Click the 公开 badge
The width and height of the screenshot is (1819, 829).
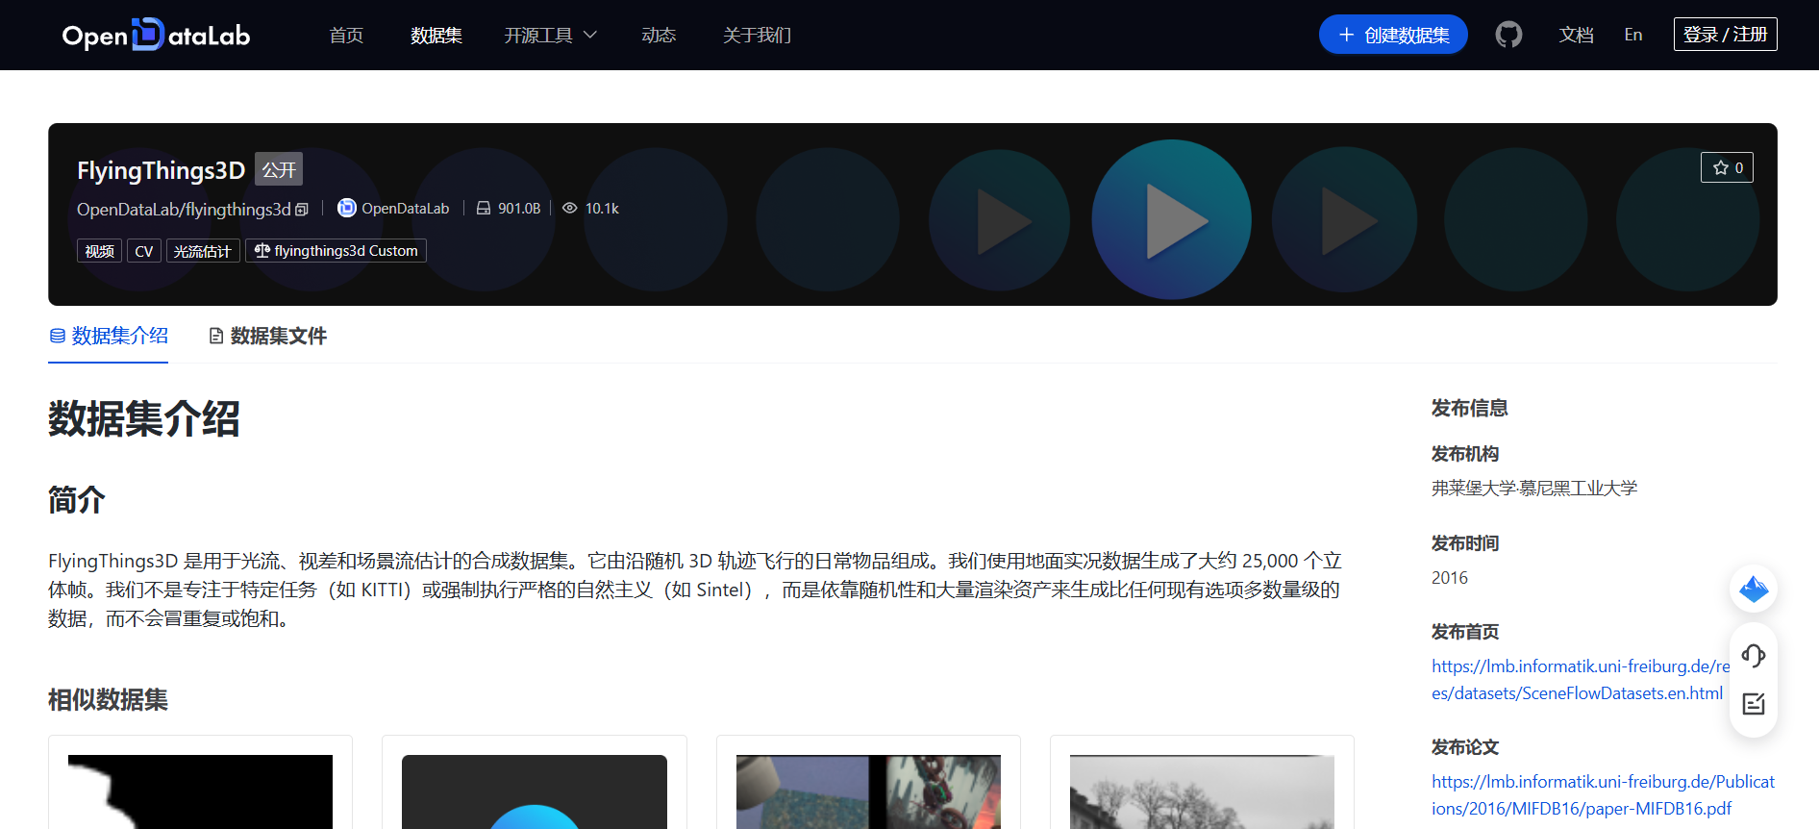(279, 169)
